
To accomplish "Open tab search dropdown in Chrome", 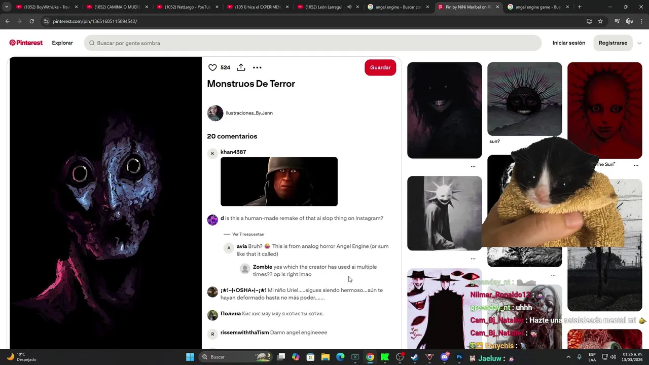I will pos(6,7).
